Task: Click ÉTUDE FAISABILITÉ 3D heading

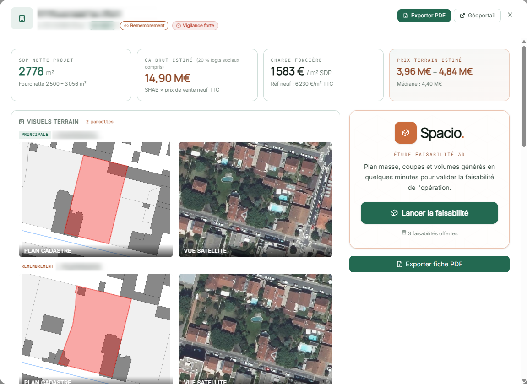Action: pos(429,155)
